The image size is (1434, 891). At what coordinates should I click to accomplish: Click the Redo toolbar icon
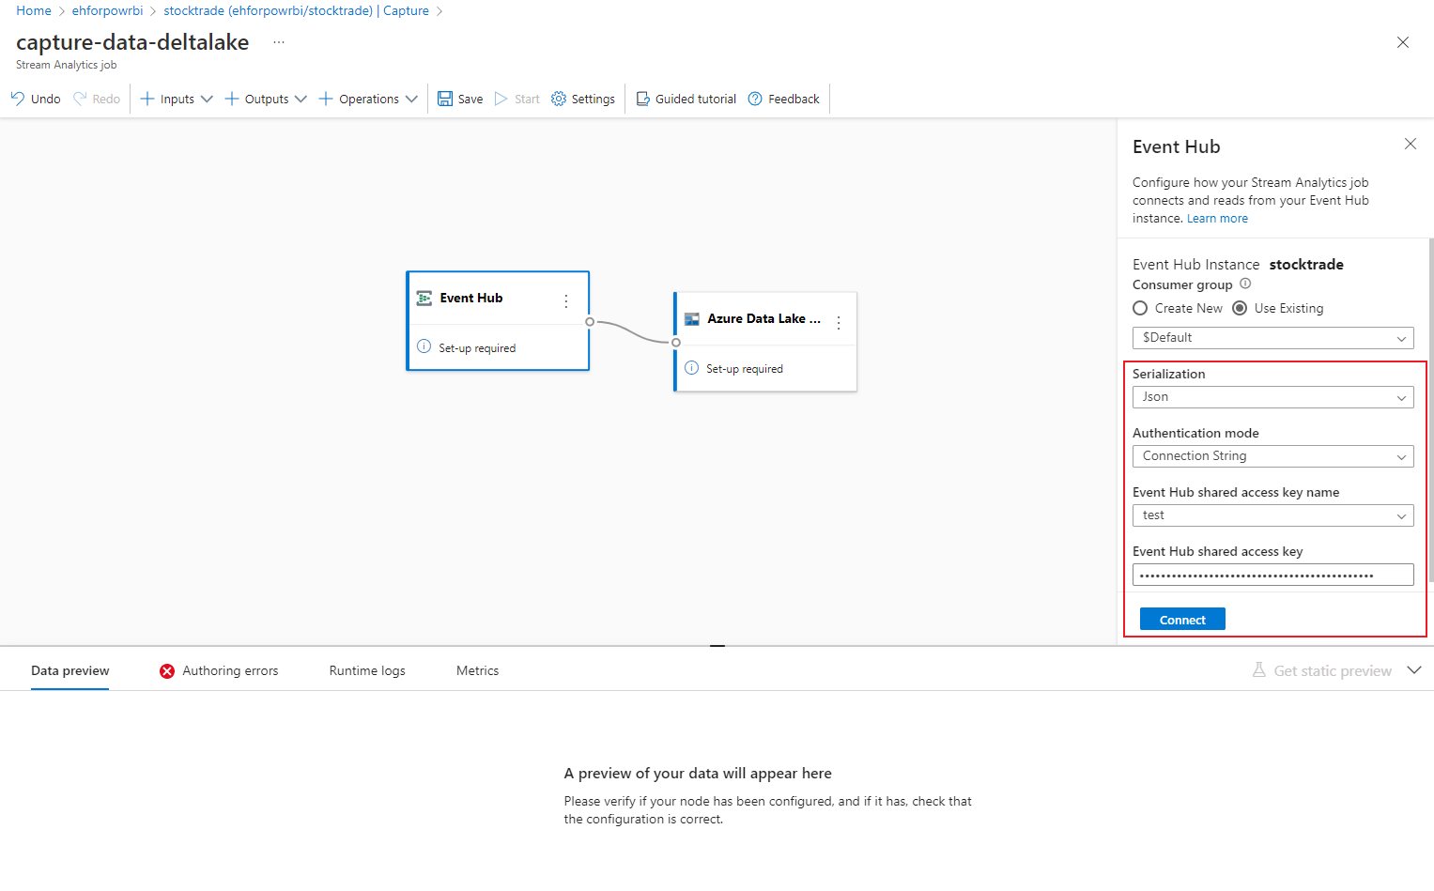click(x=80, y=99)
